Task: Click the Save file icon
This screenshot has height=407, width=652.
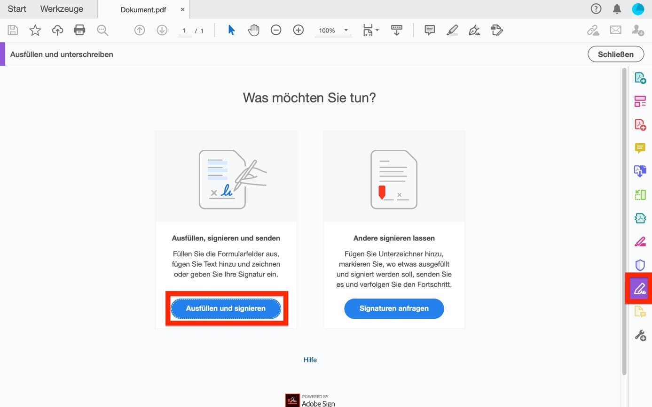Action: [13, 31]
